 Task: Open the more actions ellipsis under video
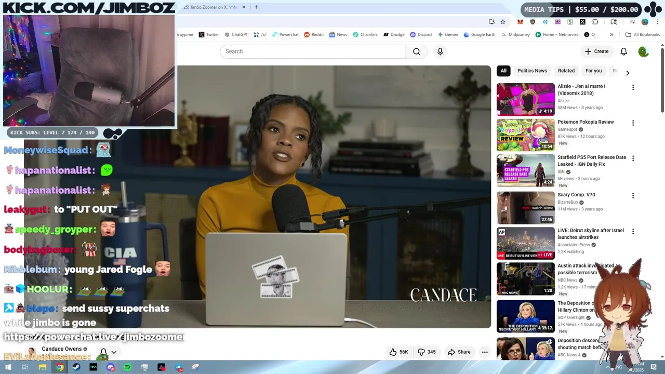point(485,352)
